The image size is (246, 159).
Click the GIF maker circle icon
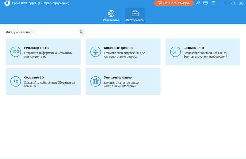(x=175, y=52)
